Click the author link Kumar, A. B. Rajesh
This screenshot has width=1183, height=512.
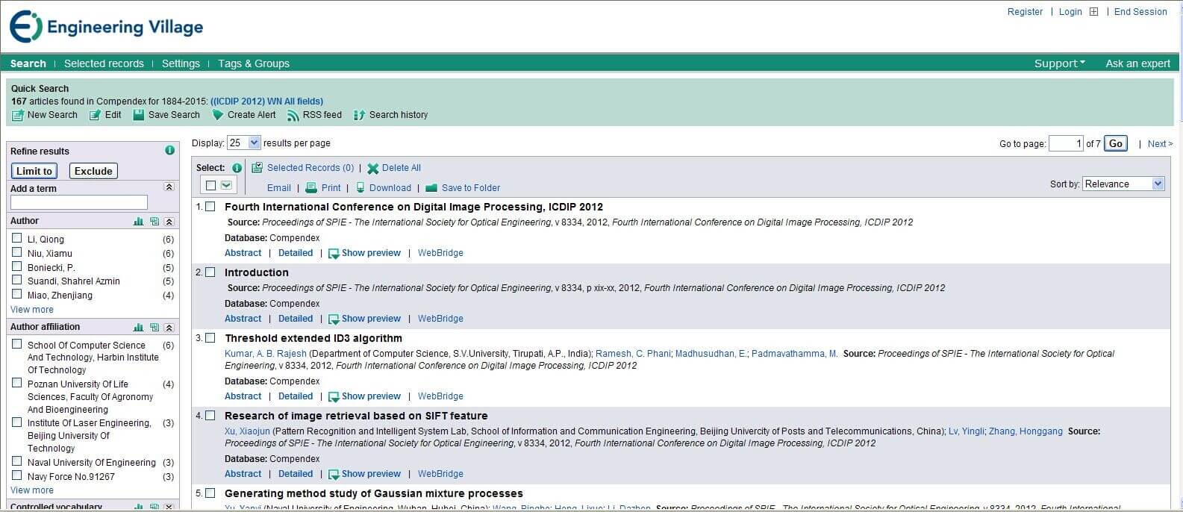[x=266, y=354]
